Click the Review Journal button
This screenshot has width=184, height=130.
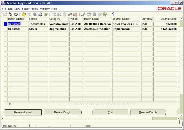(x=23, y=112)
